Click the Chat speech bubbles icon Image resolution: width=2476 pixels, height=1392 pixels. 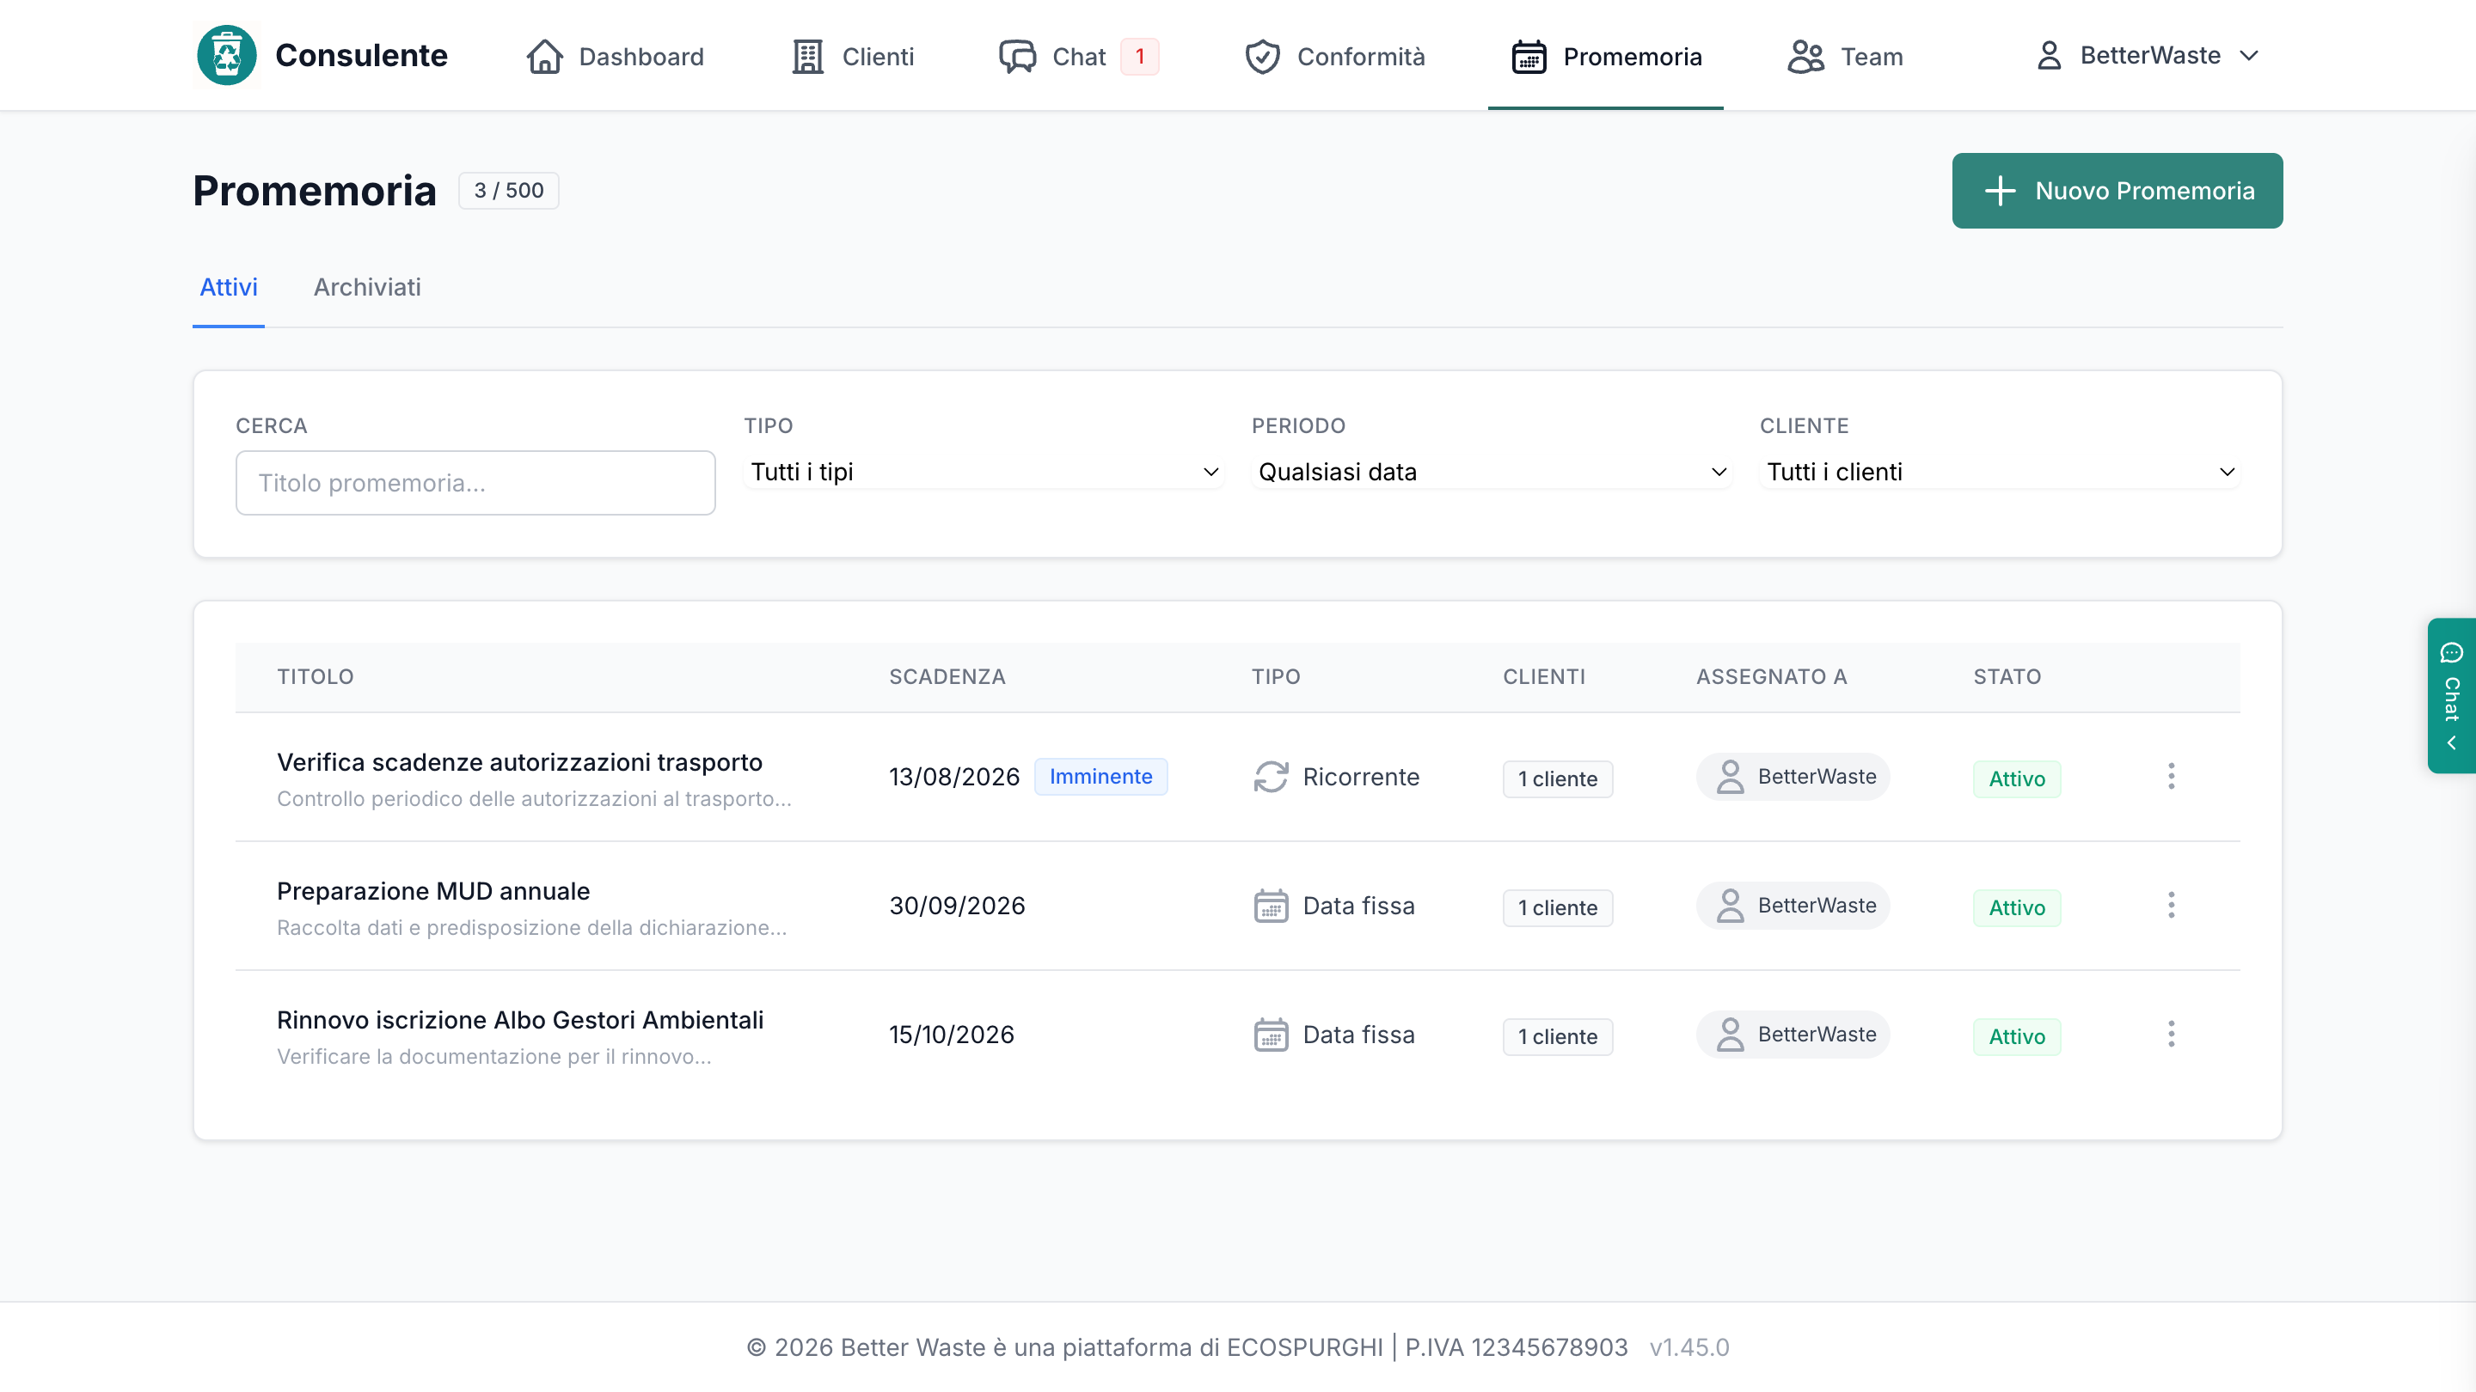tap(1017, 57)
